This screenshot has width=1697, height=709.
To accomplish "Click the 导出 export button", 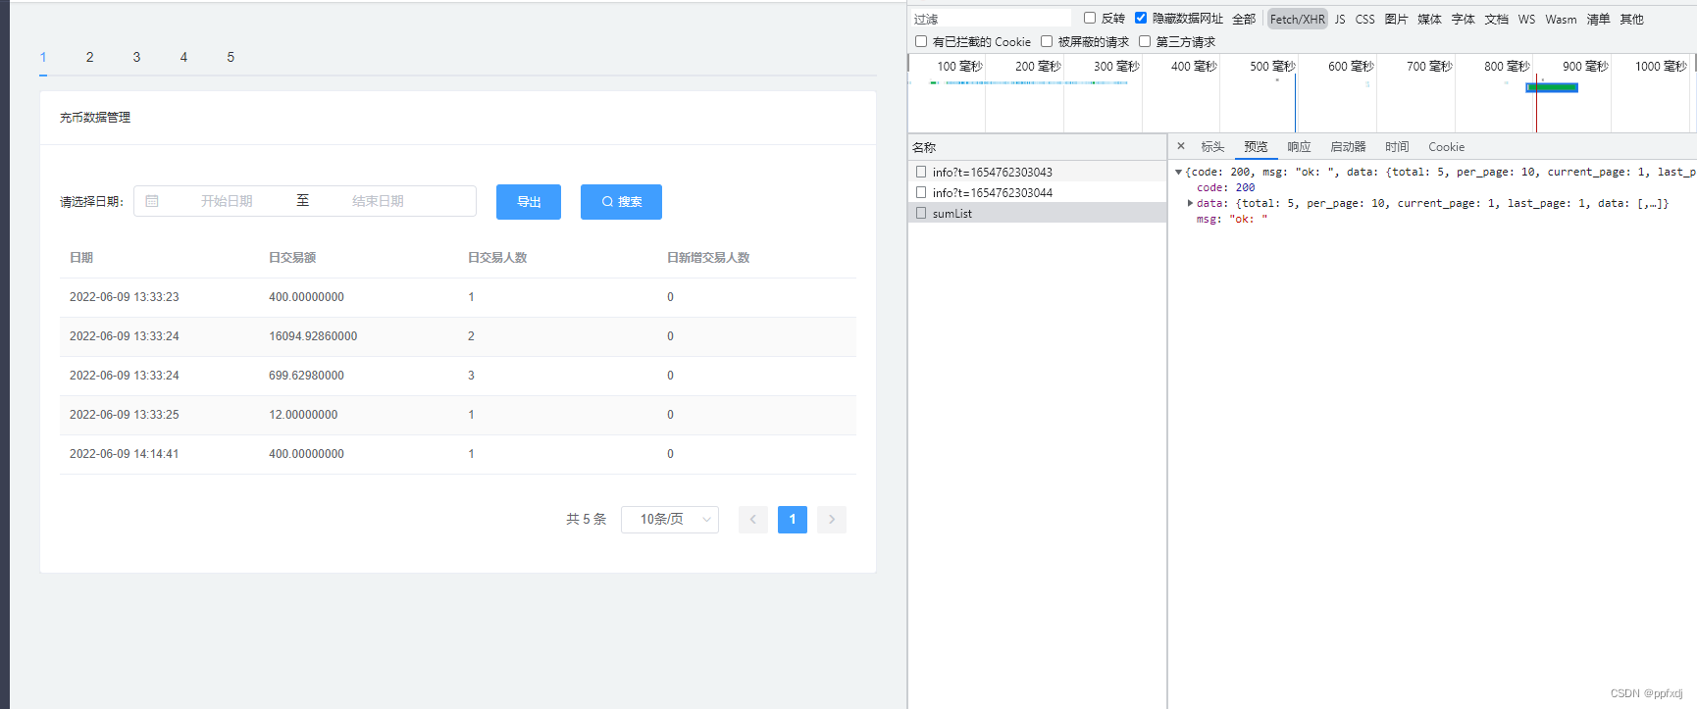I will click(529, 202).
